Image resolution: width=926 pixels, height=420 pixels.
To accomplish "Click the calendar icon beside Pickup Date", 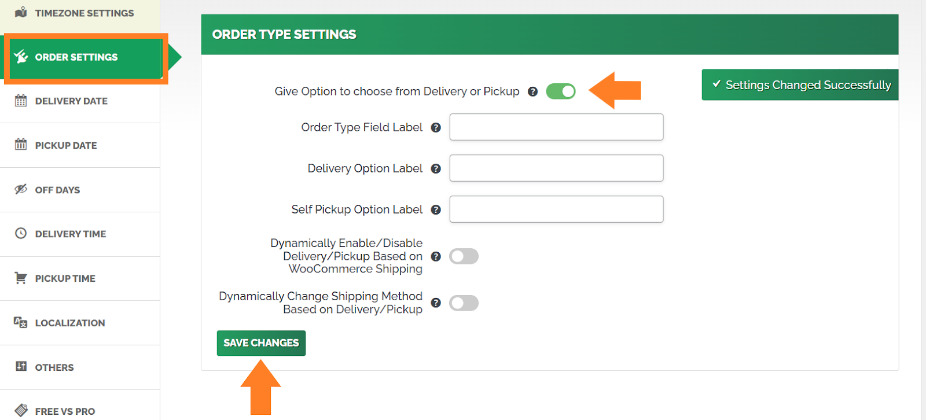I will 21,145.
